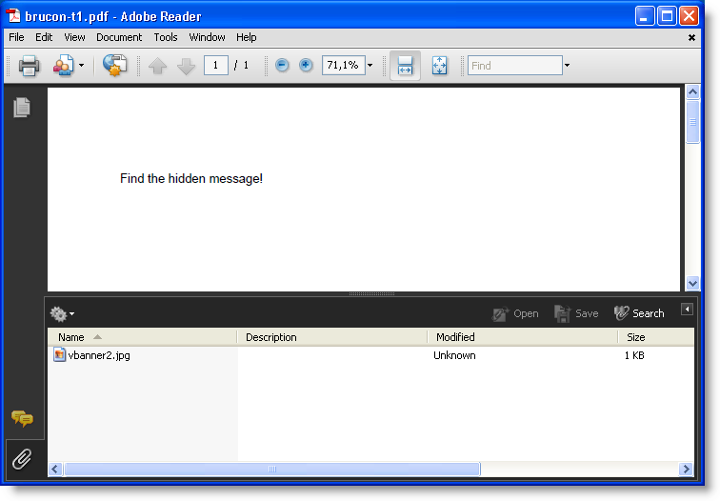
Task: Open the Pages panel in sidebar
Action: 21,108
